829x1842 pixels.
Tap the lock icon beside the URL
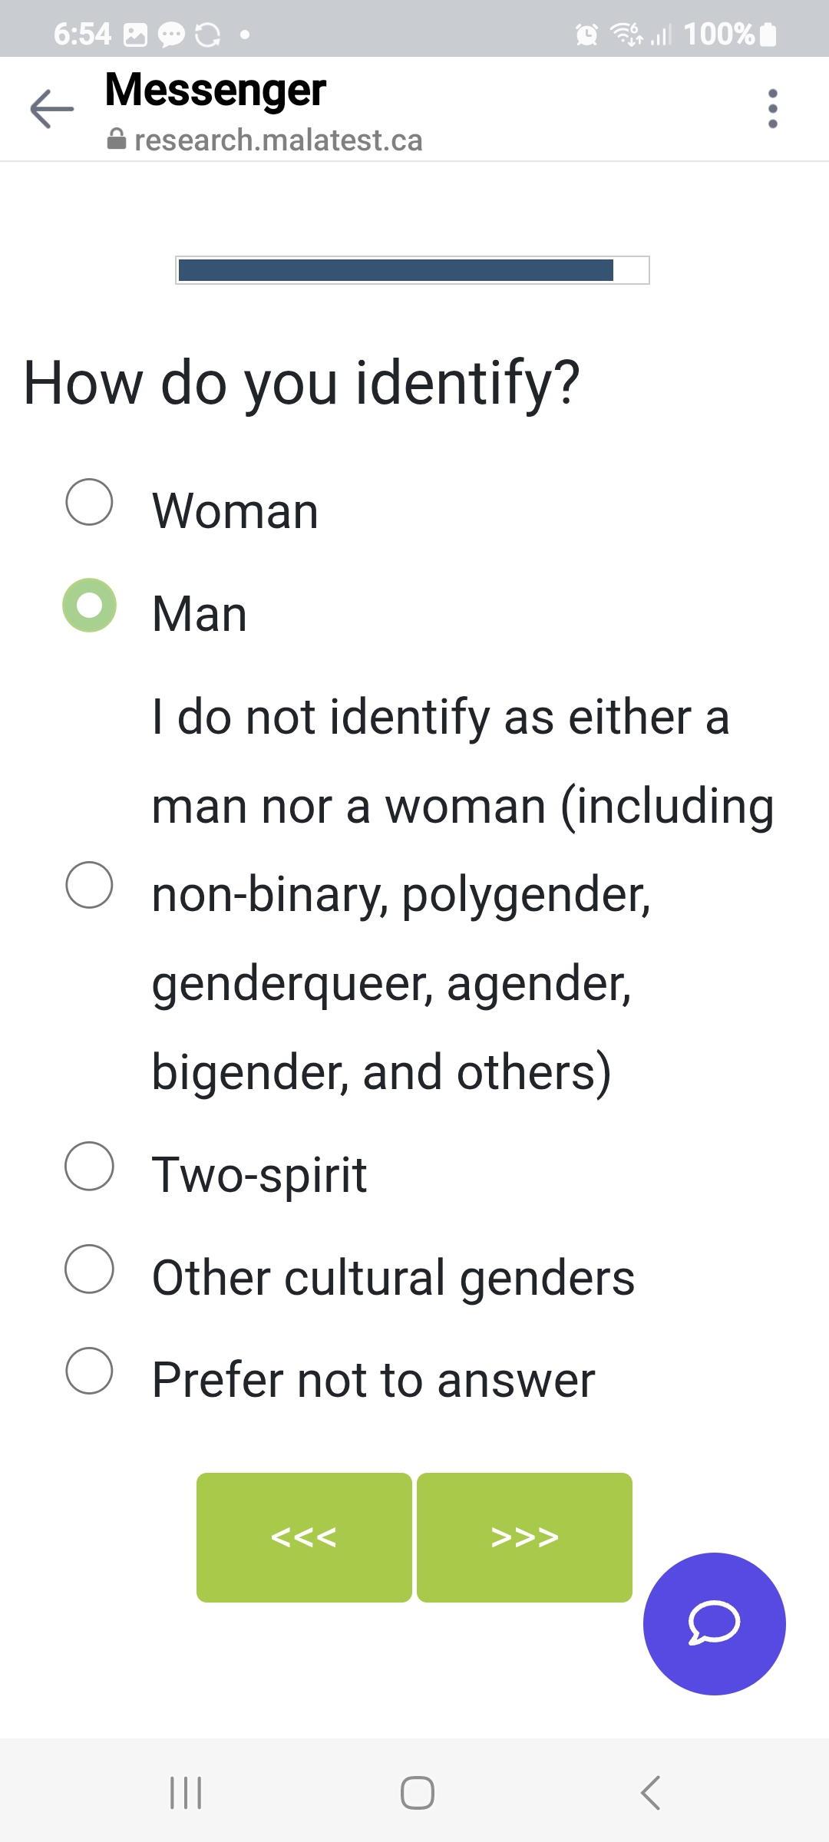pyautogui.click(x=117, y=140)
